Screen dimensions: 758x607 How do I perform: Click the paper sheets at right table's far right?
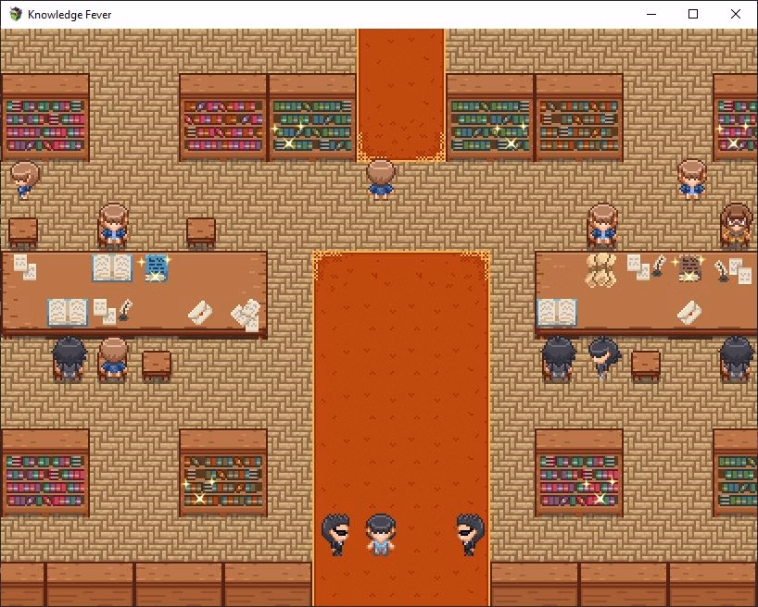[x=740, y=271]
